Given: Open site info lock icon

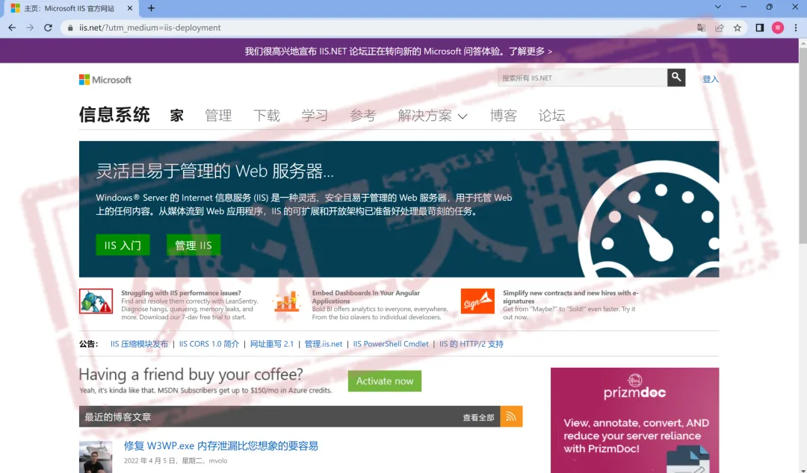Looking at the screenshot, I should coord(70,28).
